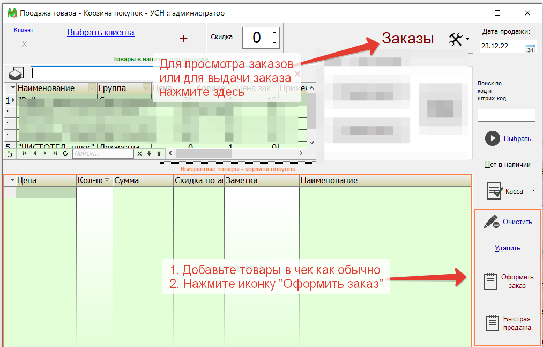Screen dimensions: 543x347
Task: Clear the navigator search with X icon
Action: [139, 153]
